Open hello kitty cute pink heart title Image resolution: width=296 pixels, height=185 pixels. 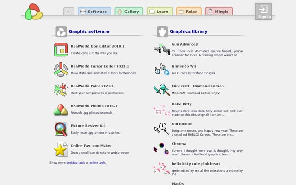[196, 164]
